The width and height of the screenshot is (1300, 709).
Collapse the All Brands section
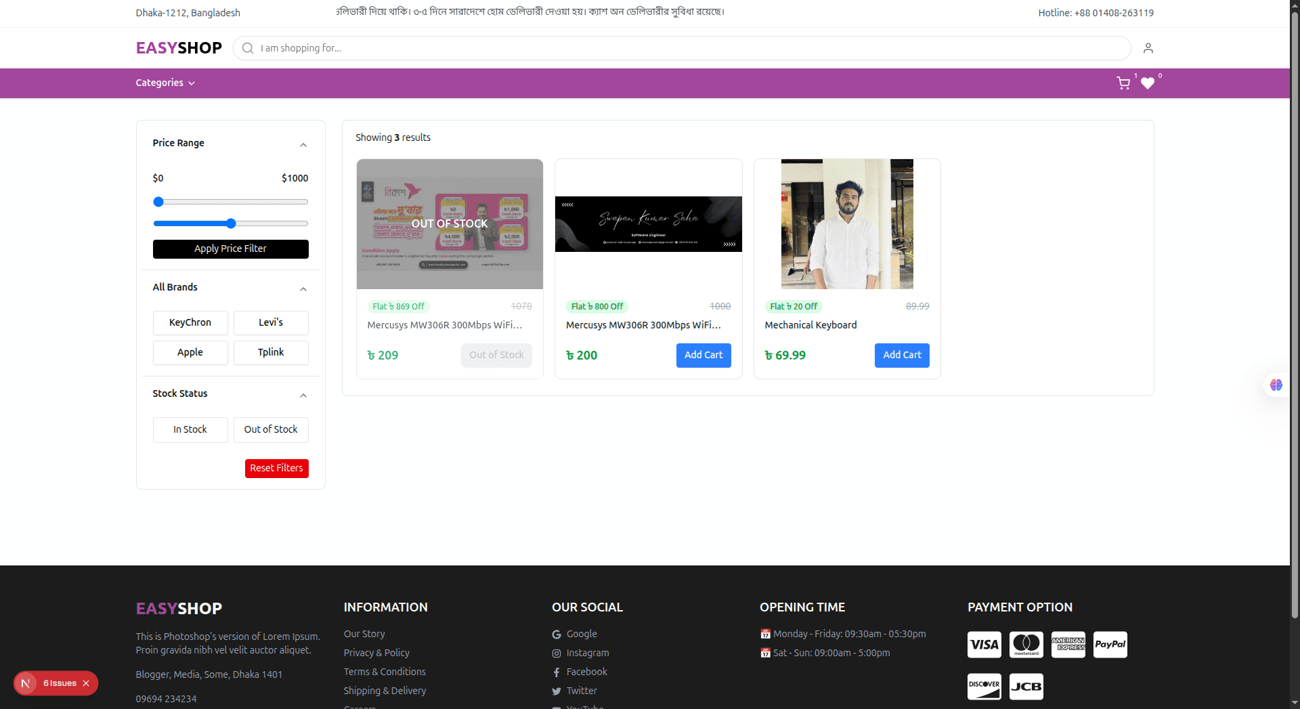coord(303,288)
